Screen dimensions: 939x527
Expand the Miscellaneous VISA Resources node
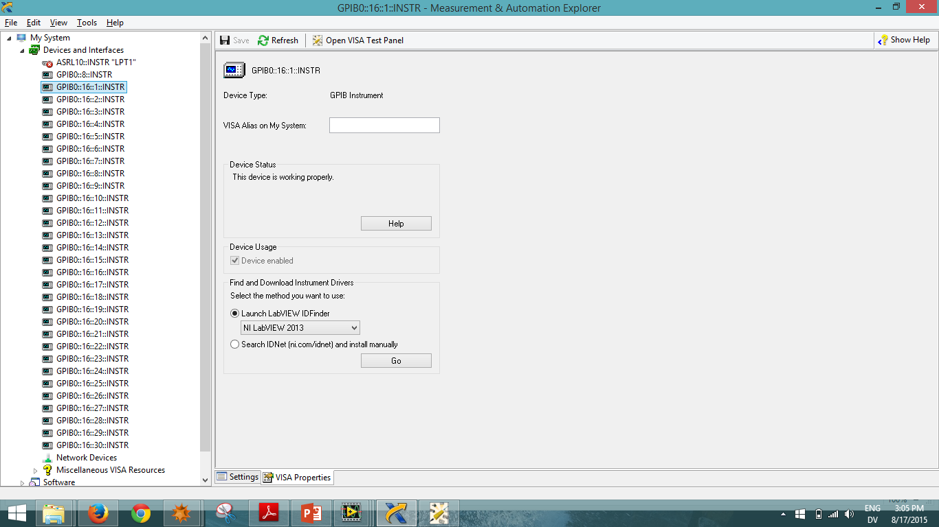tap(36, 471)
